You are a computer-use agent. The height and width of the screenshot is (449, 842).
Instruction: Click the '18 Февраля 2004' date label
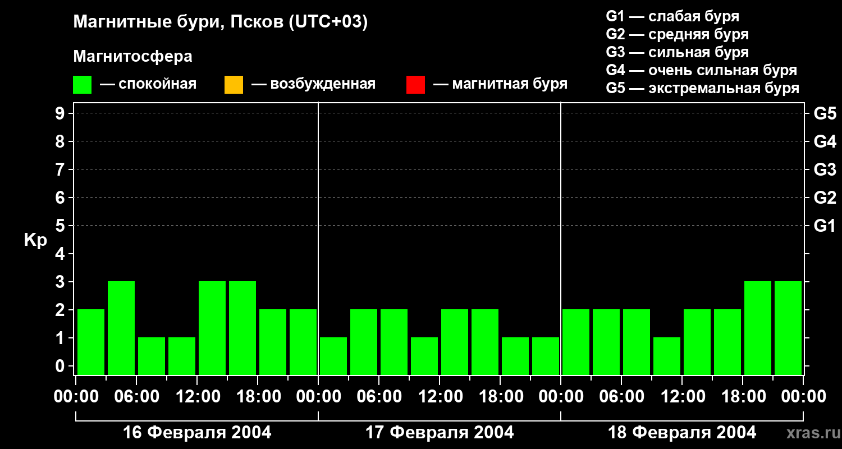(682, 433)
